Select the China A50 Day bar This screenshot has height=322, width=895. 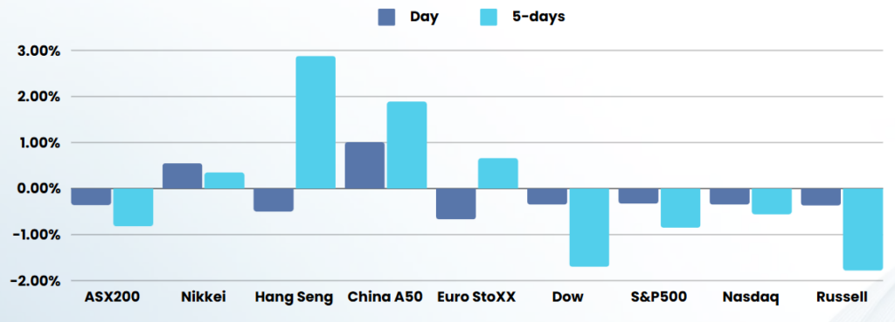pyautogui.click(x=364, y=165)
